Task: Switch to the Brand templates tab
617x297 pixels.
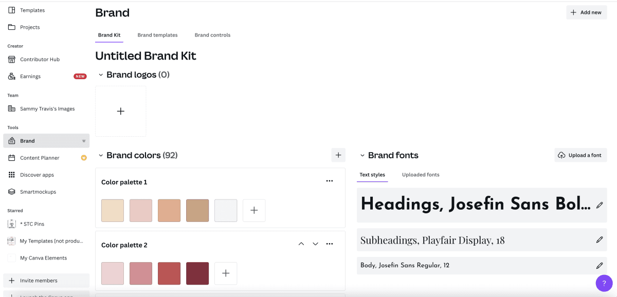Action: click(157, 35)
